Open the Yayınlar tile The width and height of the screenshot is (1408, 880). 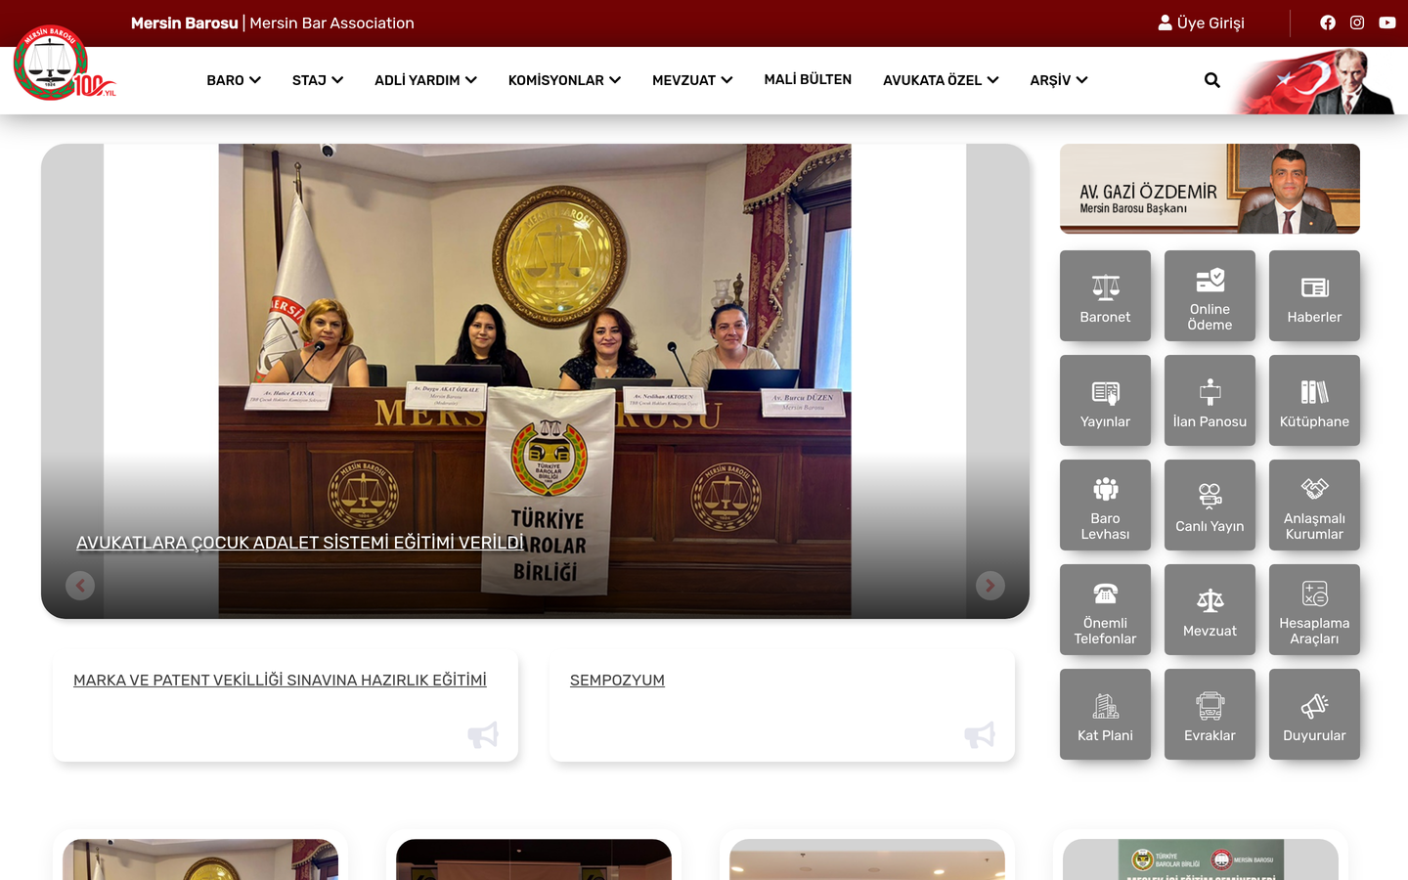click(x=1105, y=400)
